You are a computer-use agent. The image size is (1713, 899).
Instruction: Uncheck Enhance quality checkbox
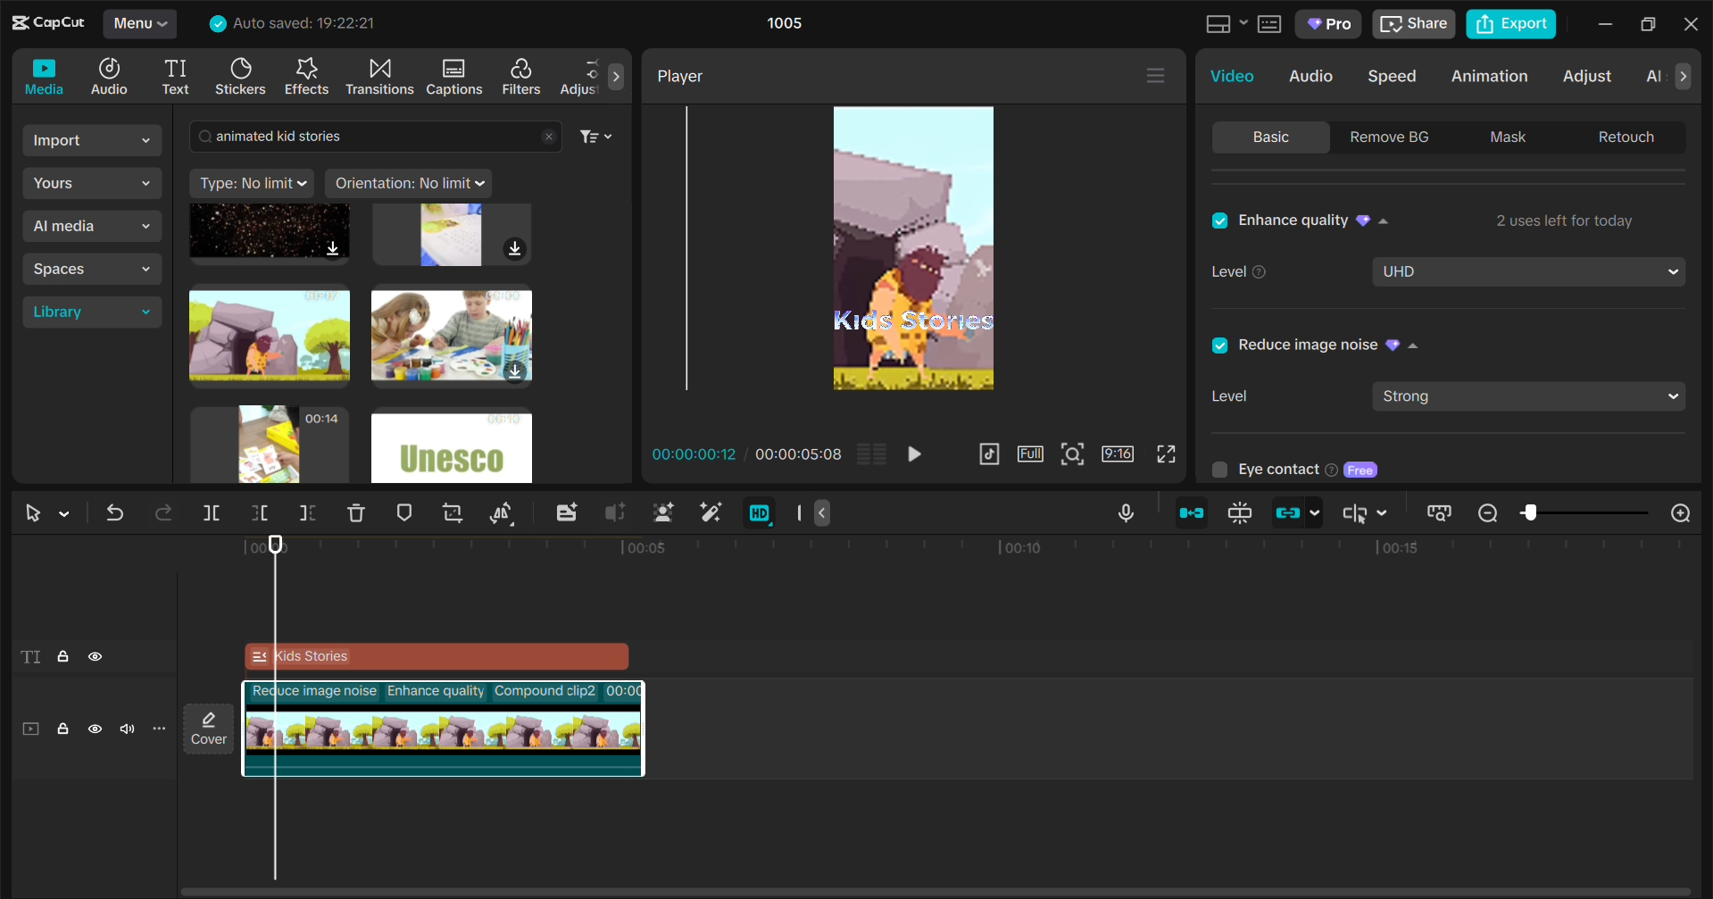pyautogui.click(x=1219, y=221)
